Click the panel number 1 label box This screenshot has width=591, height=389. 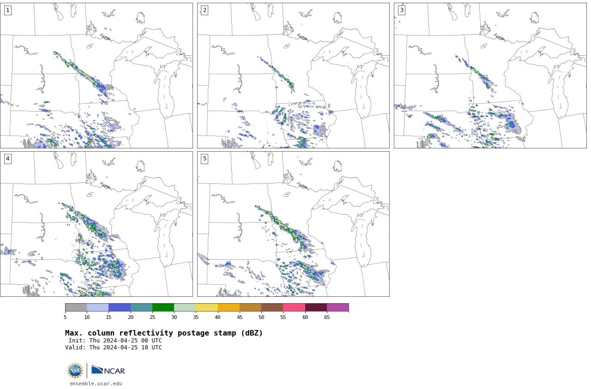pos(7,10)
